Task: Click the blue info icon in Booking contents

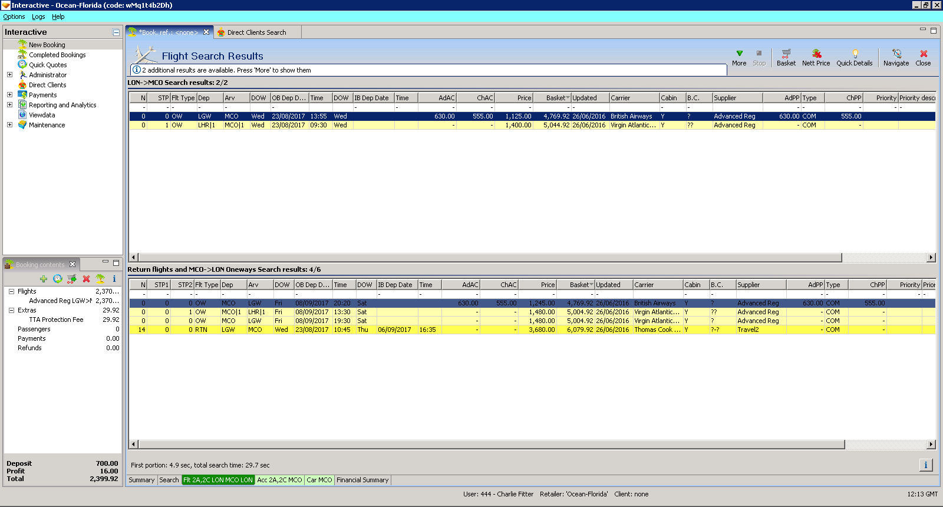Action: click(x=114, y=279)
